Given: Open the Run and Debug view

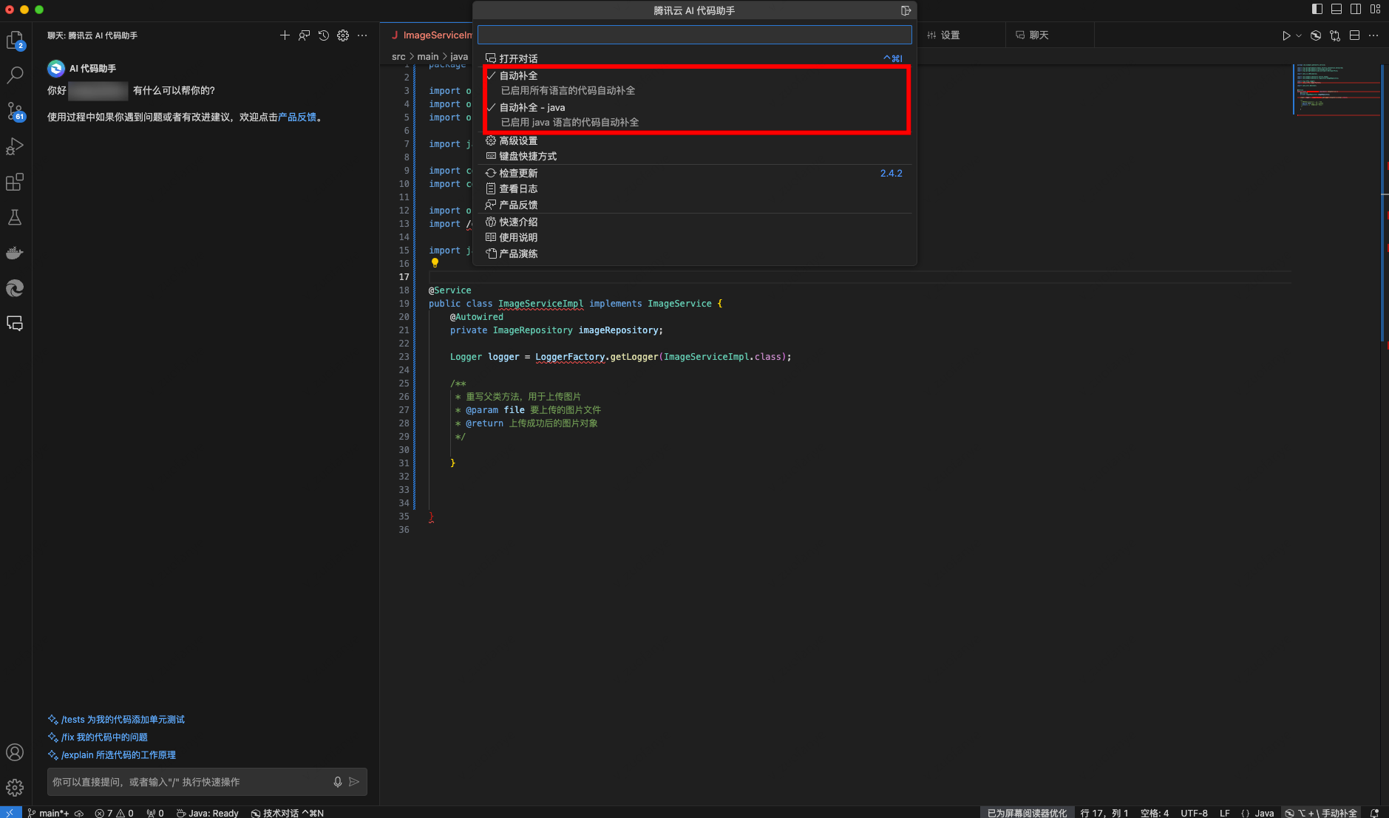Looking at the screenshot, I should coord(15,146).
